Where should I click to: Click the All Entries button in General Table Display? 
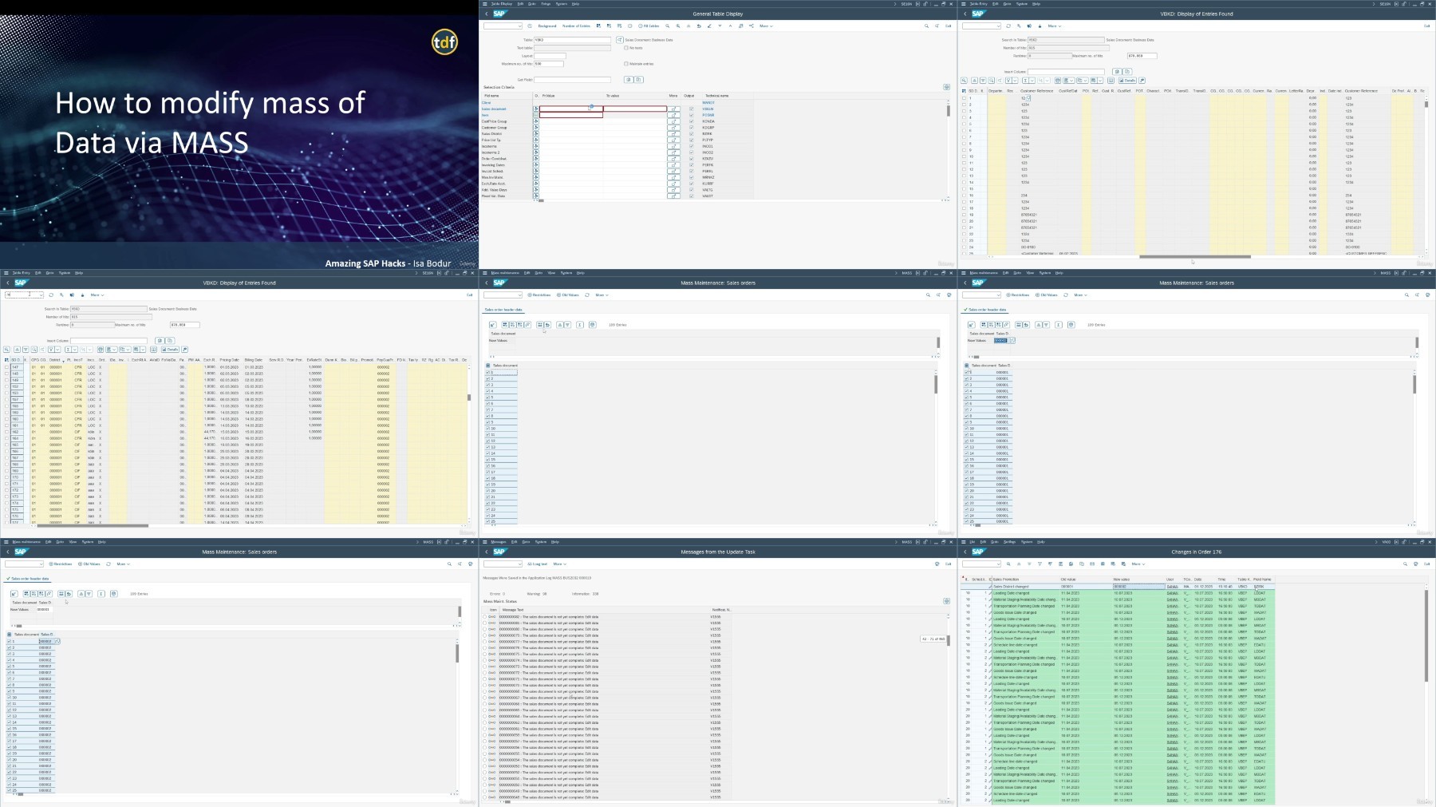tap(649, 26)
